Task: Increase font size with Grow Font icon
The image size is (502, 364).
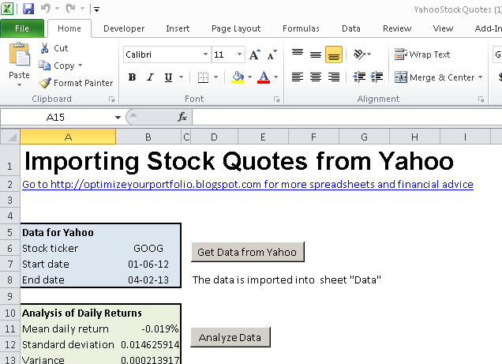Action: (x=254, y=55)
